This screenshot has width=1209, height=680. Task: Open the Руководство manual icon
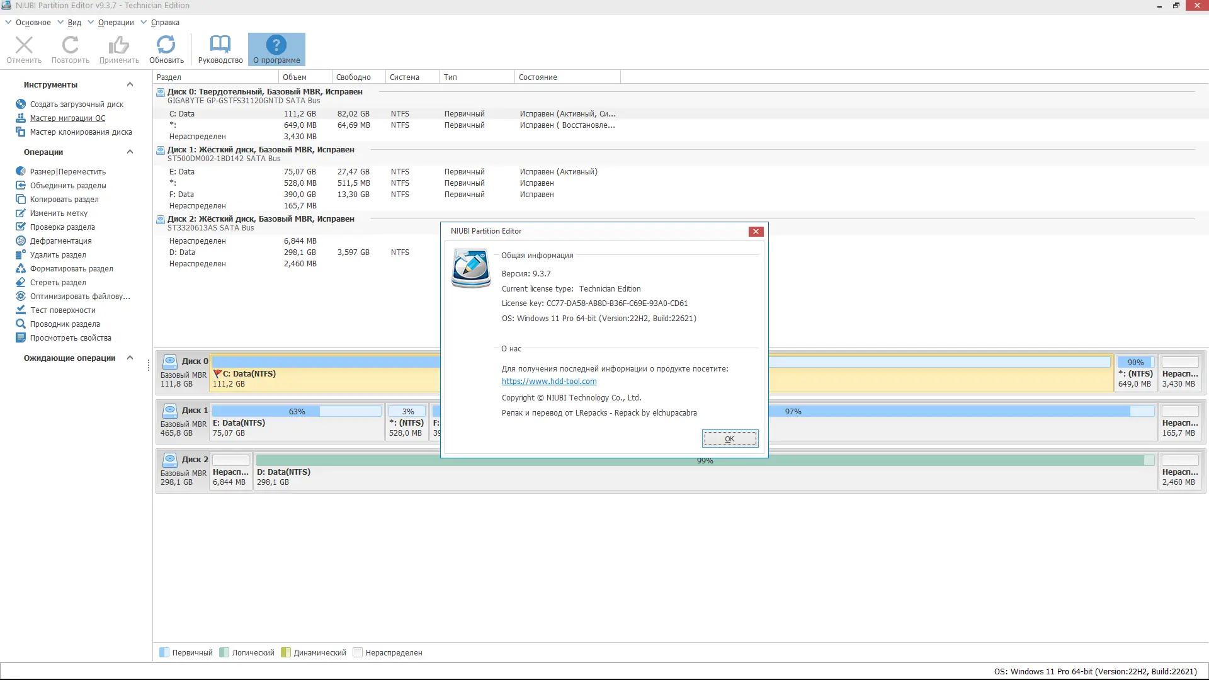220,49
